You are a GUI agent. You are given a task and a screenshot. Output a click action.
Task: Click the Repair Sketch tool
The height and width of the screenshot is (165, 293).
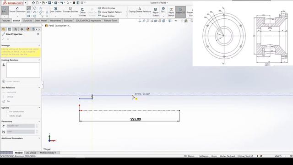click(156, 12)
